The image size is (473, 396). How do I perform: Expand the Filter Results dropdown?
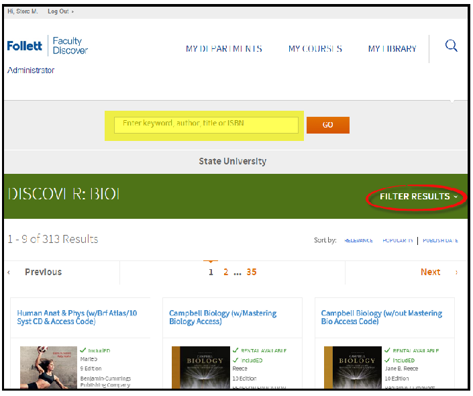coord(419,197)
